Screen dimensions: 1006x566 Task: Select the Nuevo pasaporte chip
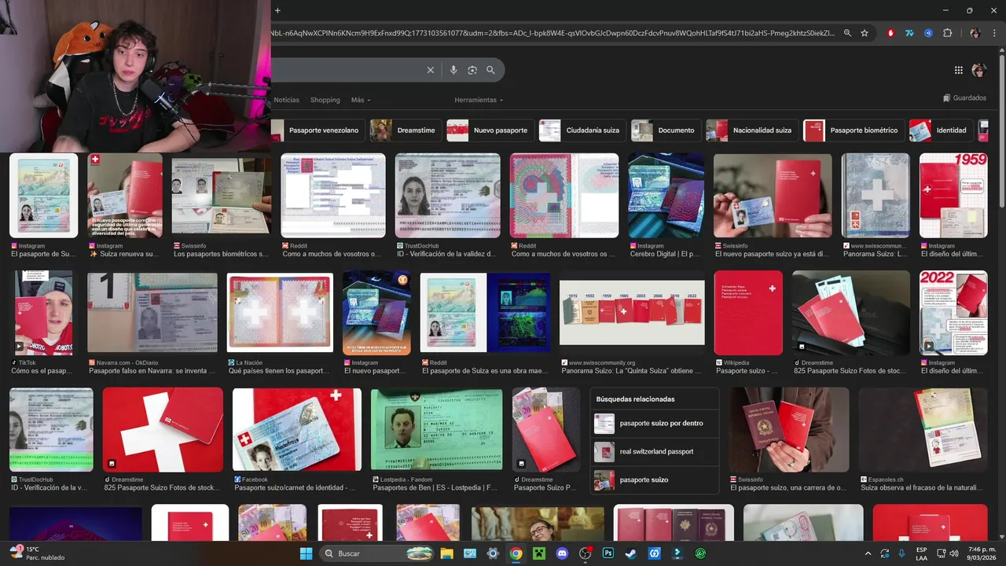[x=490, y=130]
